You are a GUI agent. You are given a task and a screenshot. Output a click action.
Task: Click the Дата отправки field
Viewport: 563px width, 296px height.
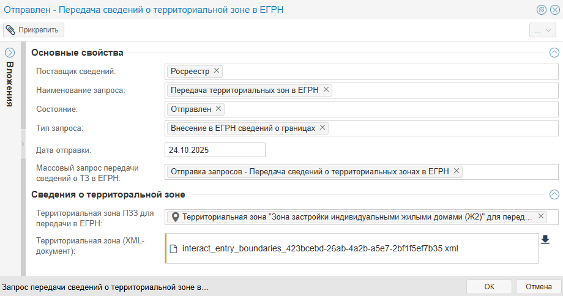coord(215,150)
